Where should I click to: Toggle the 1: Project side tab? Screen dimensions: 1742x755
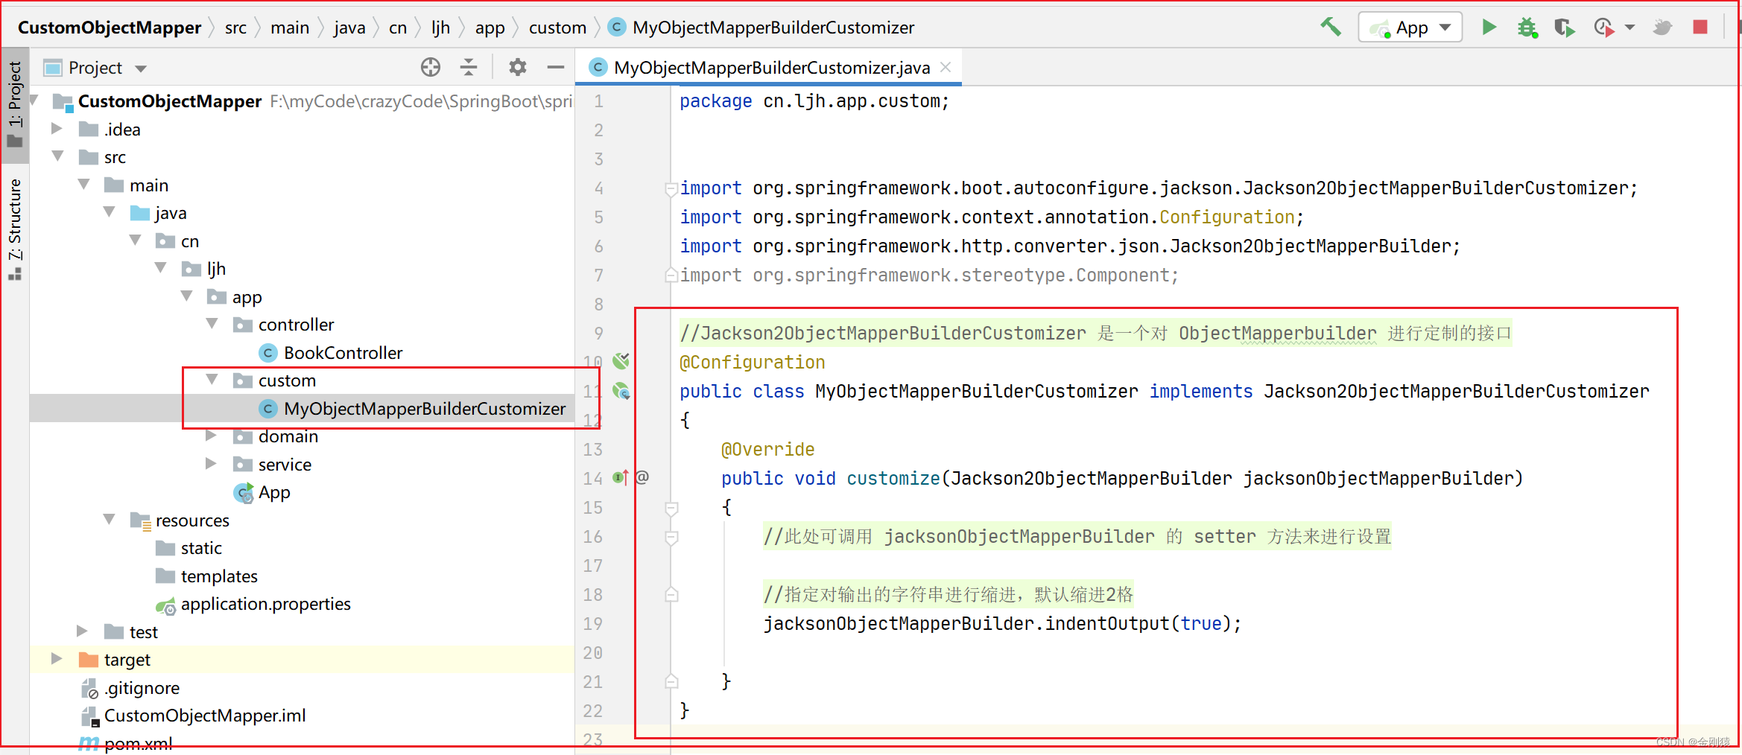pyautogui.click(x=15, y=104)
